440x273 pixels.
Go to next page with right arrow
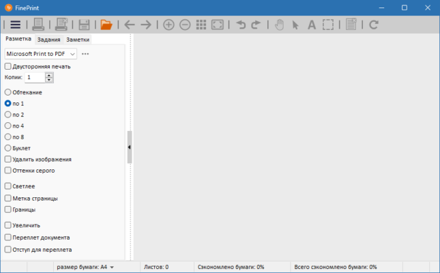[x=146, y=25]
